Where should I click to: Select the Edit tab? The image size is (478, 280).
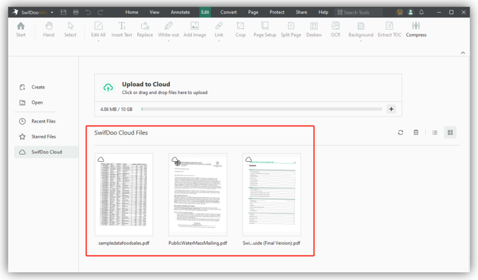pos(205,12)
